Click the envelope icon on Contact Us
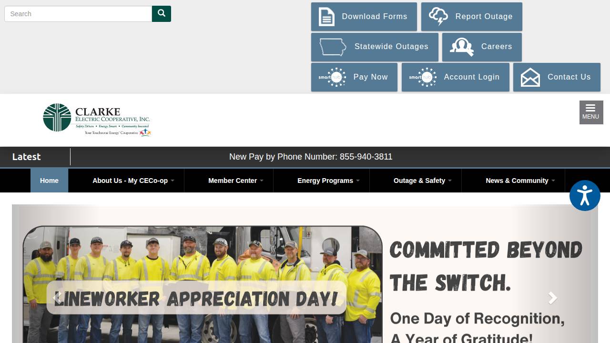 click(530, 76)
